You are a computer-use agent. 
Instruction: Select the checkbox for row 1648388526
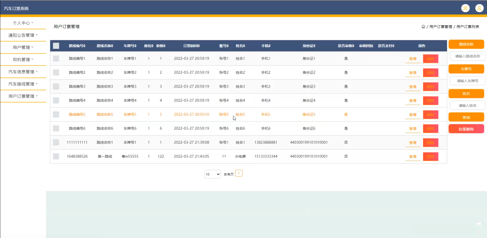(56, 156)
